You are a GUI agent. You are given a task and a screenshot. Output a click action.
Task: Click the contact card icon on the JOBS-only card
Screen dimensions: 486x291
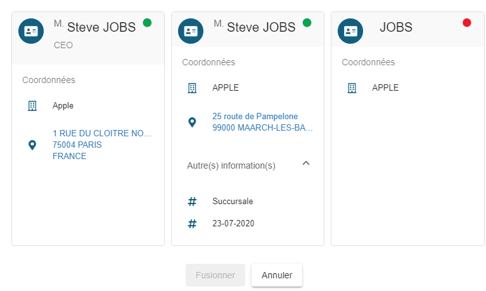pos(350,31)
